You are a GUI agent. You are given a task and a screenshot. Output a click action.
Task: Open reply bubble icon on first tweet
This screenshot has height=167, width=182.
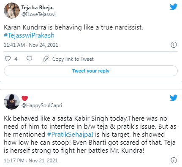coord(29,59)
